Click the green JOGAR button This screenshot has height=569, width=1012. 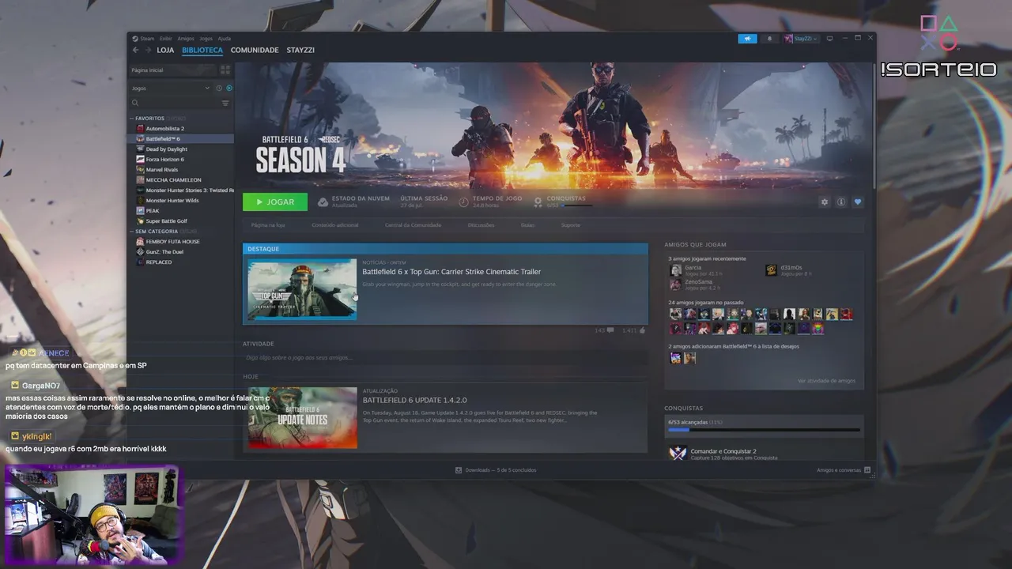[275, 202]
